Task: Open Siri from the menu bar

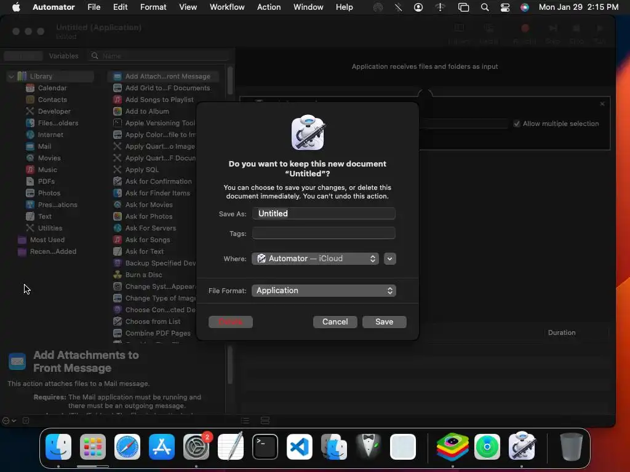Action: coord(525,7)
